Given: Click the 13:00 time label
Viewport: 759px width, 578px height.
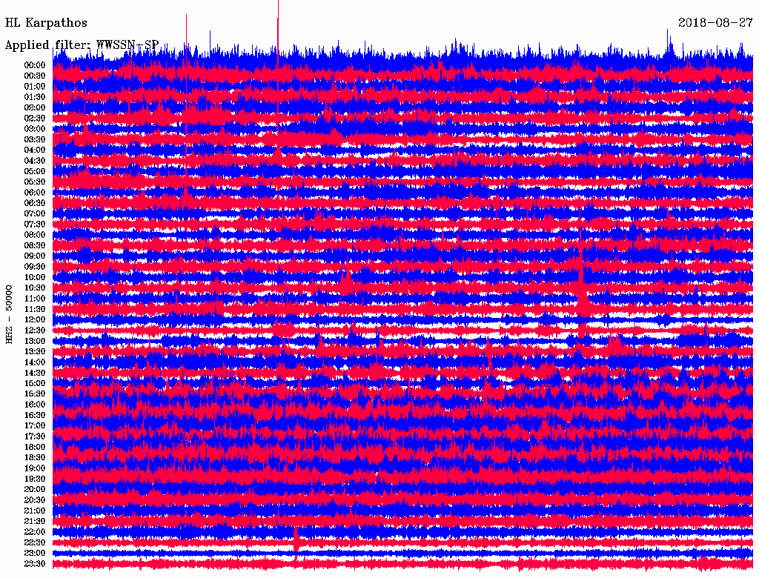Looking at the screenshot, I should tap(35, 341).
